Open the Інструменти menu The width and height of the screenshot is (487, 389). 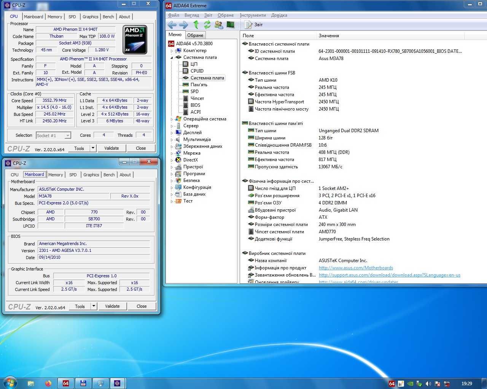253,15
